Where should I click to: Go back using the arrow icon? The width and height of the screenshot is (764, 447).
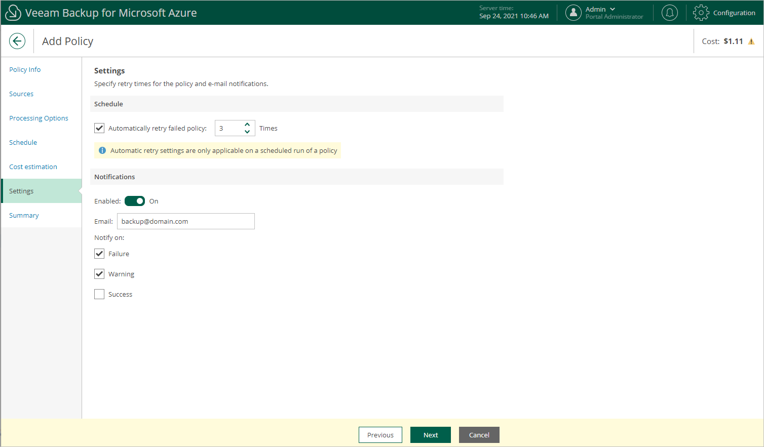(x=17, y=41)
